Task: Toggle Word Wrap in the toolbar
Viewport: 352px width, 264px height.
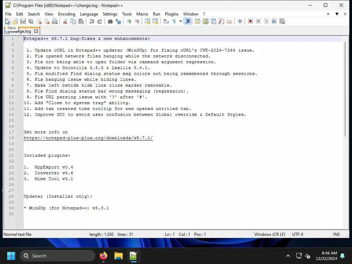Action: pyautogui.click(x=166, y=21)
